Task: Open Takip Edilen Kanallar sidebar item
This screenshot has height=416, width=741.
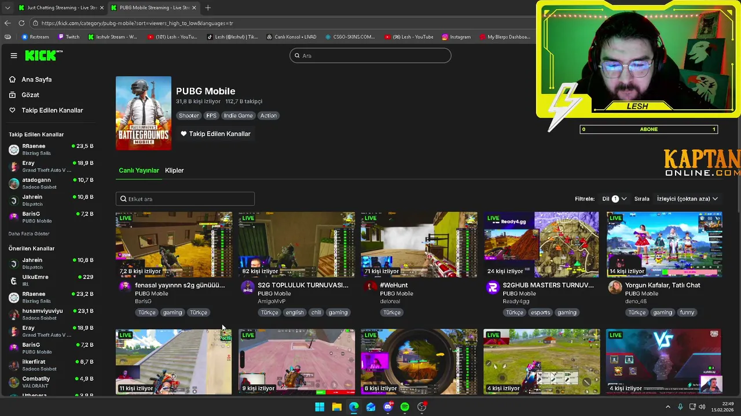Action: pos(52,110)
